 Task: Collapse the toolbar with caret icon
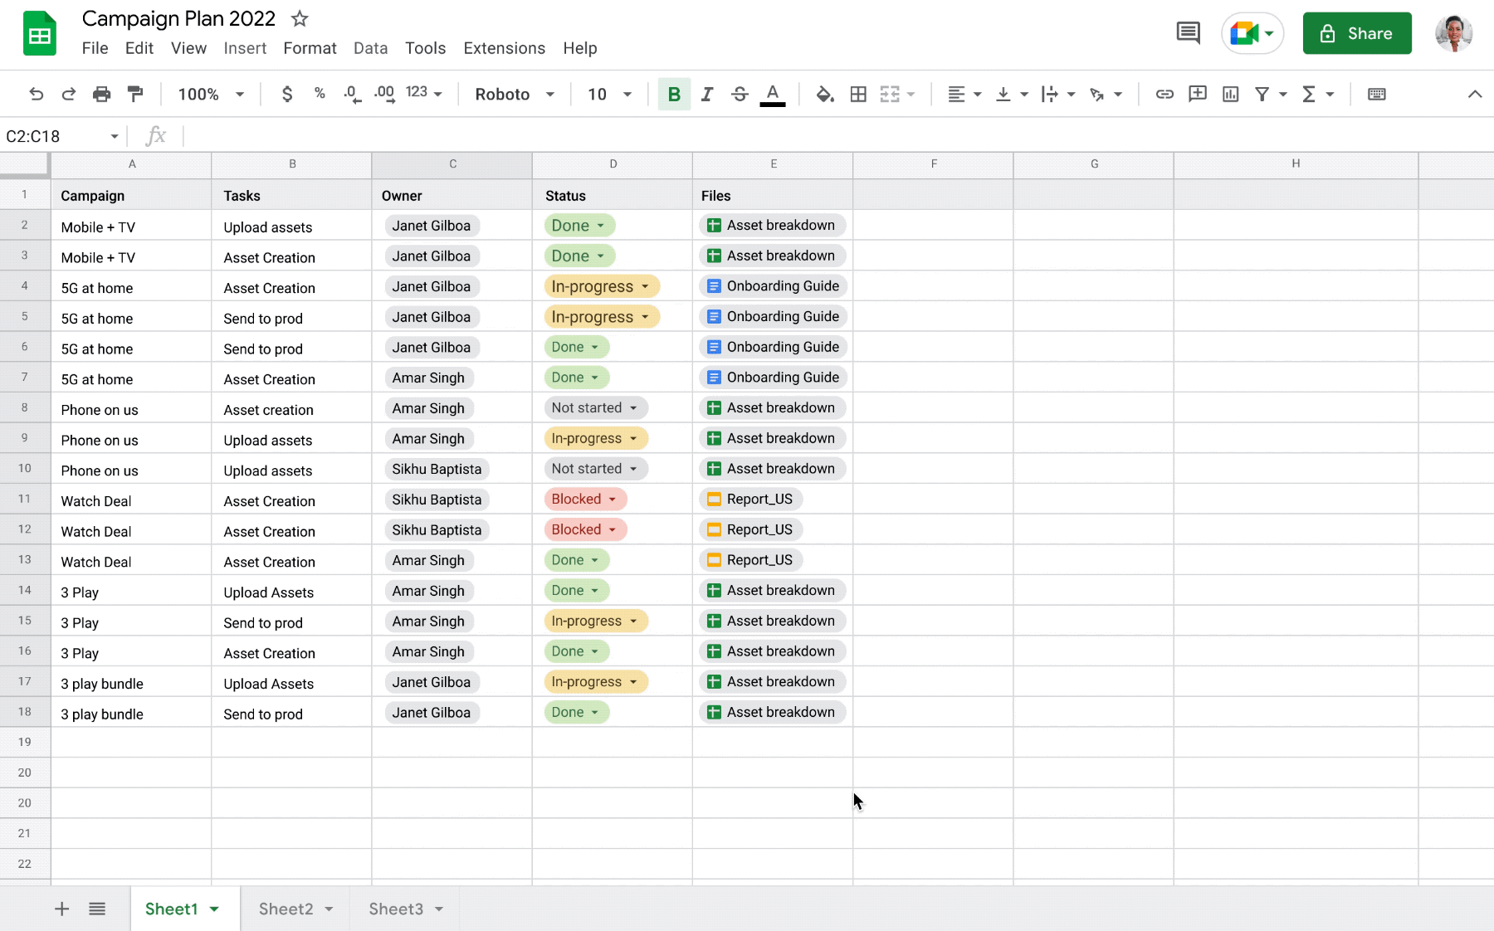(x=1475, y=94)
